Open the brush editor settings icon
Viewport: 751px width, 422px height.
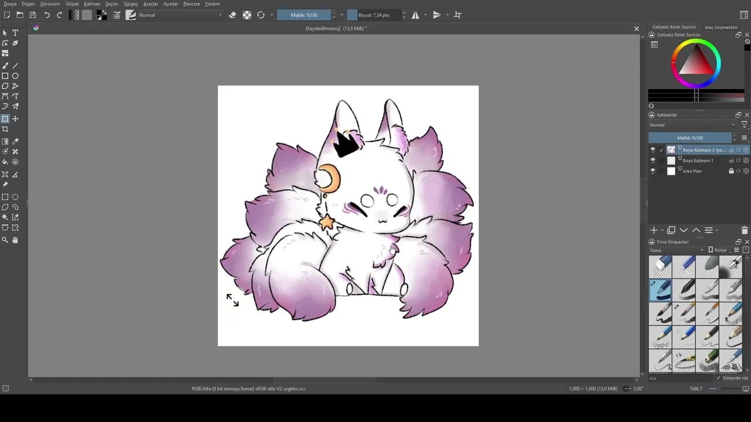click(117, 15)
